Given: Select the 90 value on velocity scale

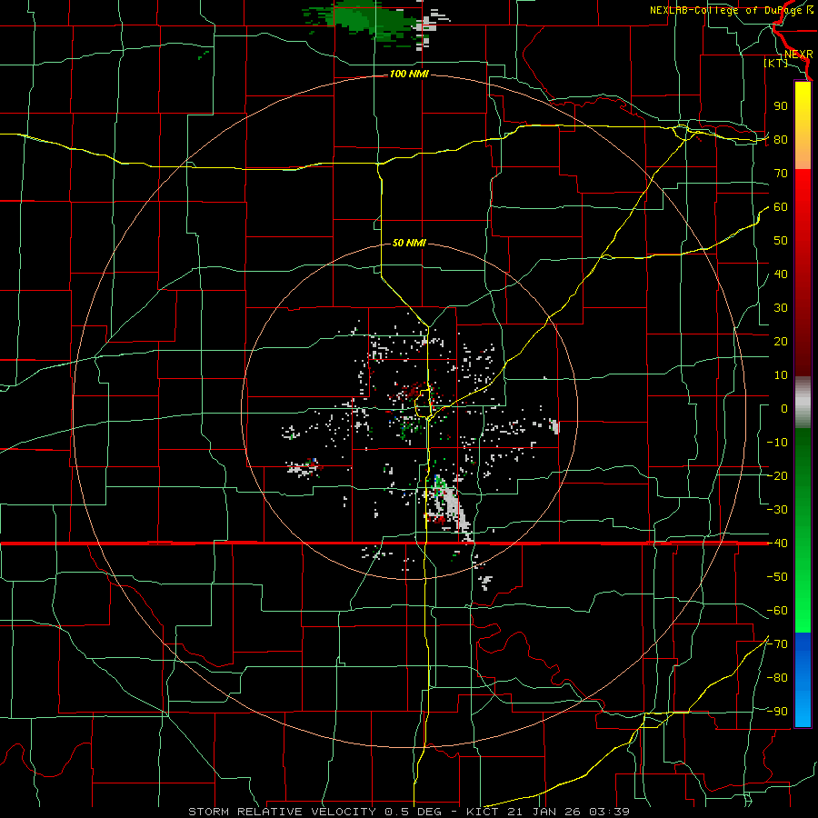Looking at the screenshot, I should point(781,106).
